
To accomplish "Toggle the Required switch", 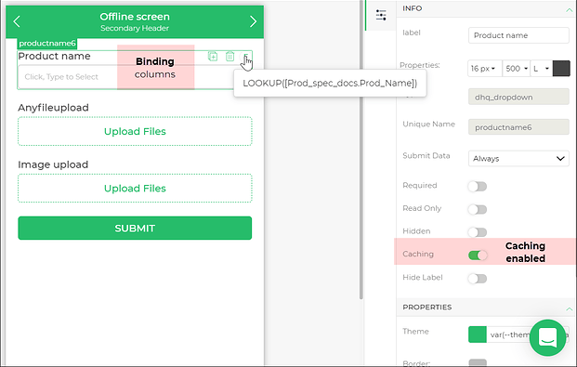I will click(478, 186).
